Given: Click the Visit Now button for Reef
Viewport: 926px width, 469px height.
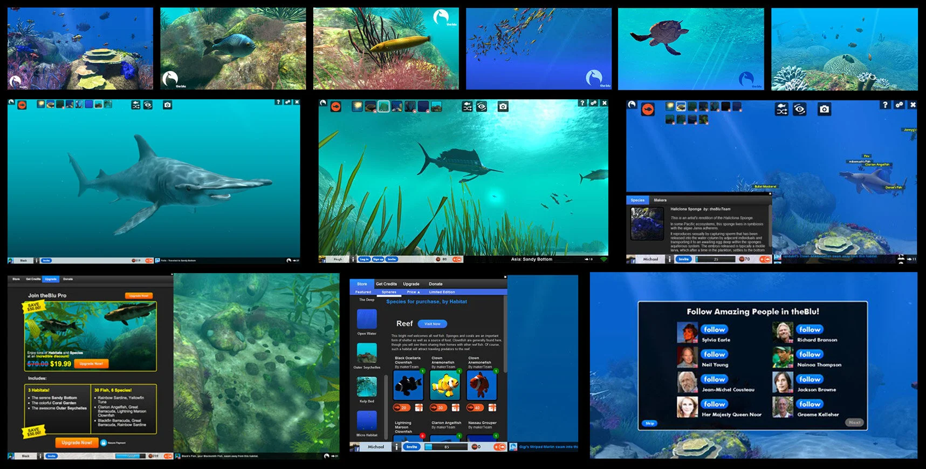Looking at the screenshot, I should 433,324.
